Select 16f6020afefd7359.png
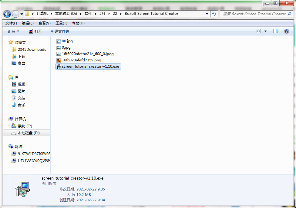This screenshot has height=208, width=296. coord(82,60)
